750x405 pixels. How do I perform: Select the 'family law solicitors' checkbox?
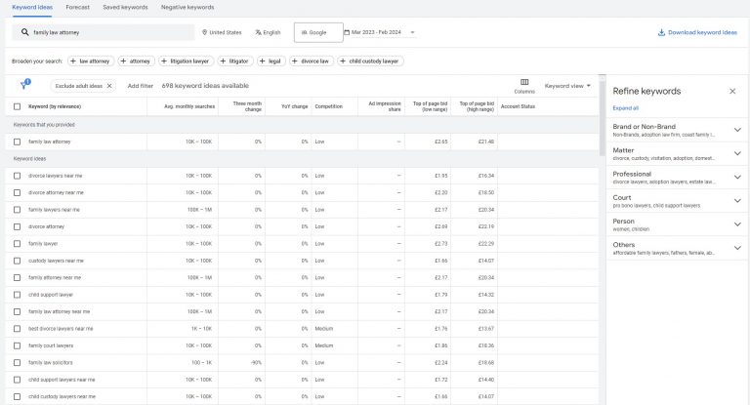pyautogui.click(x=17, y=362)
